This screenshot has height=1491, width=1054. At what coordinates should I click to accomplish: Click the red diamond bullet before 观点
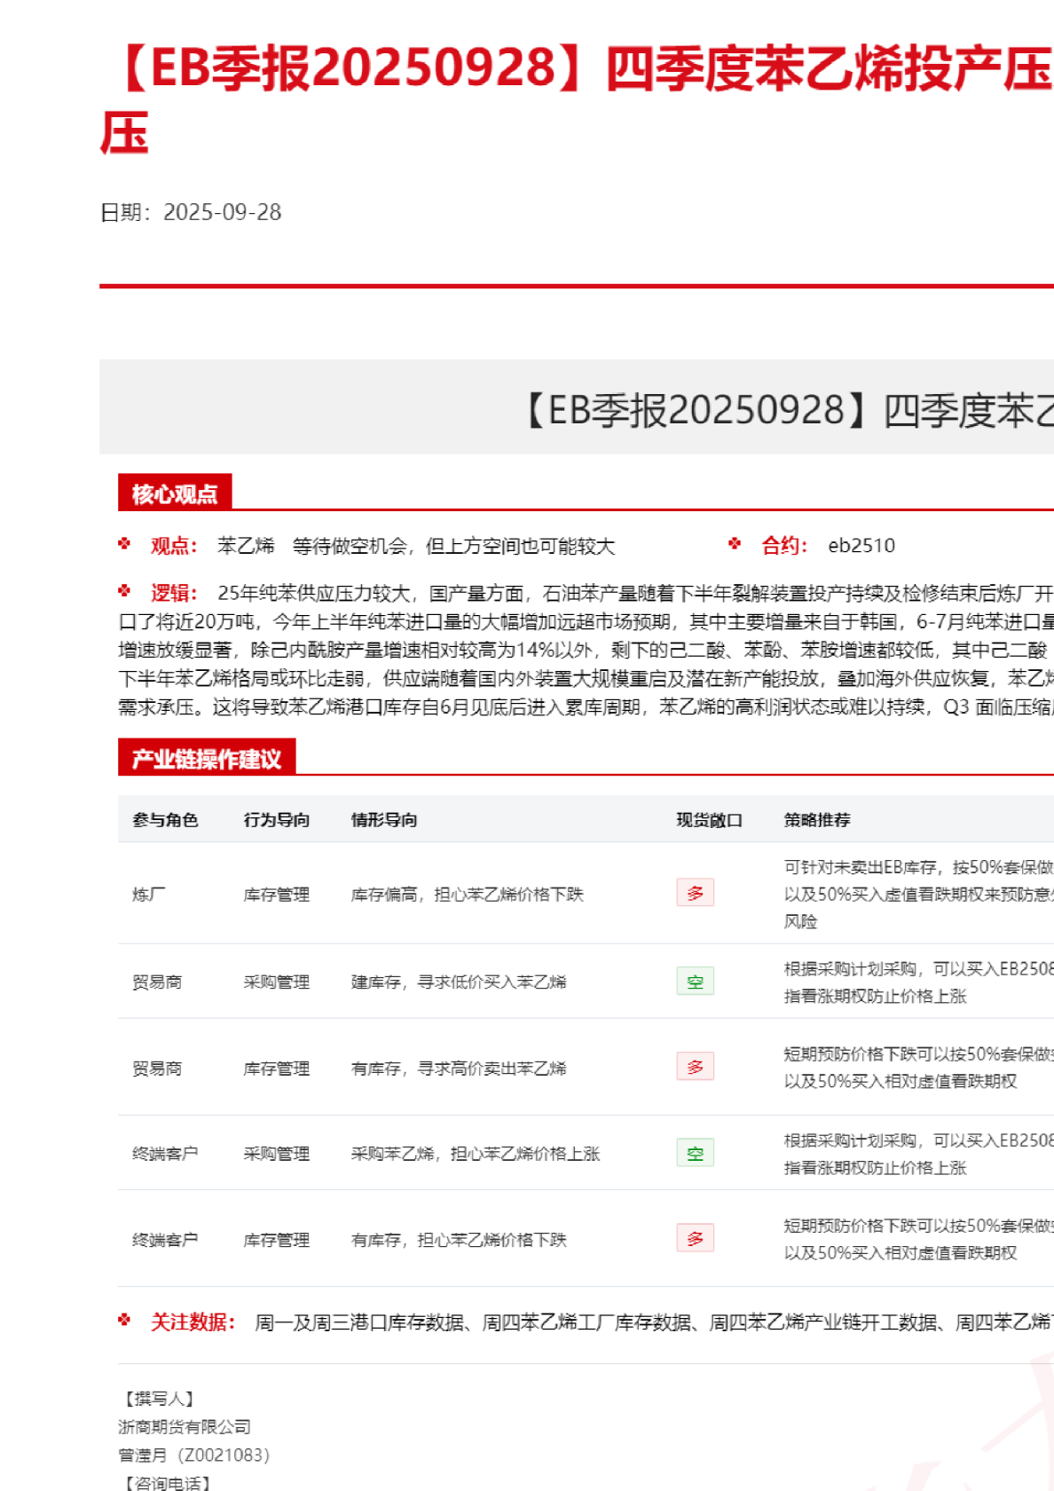[124, 544]
